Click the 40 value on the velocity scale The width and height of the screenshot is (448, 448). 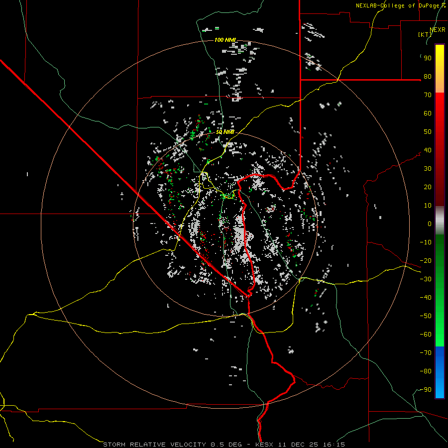point(428,150)
